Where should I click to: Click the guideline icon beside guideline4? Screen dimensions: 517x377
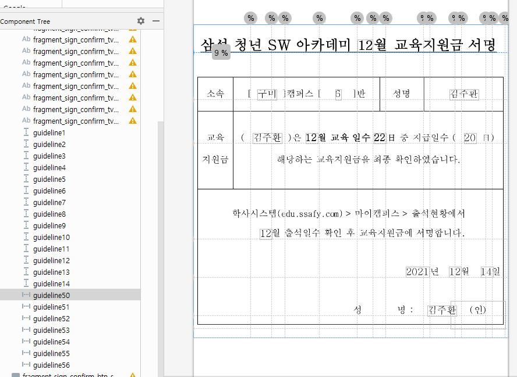[x=26, y=167]
